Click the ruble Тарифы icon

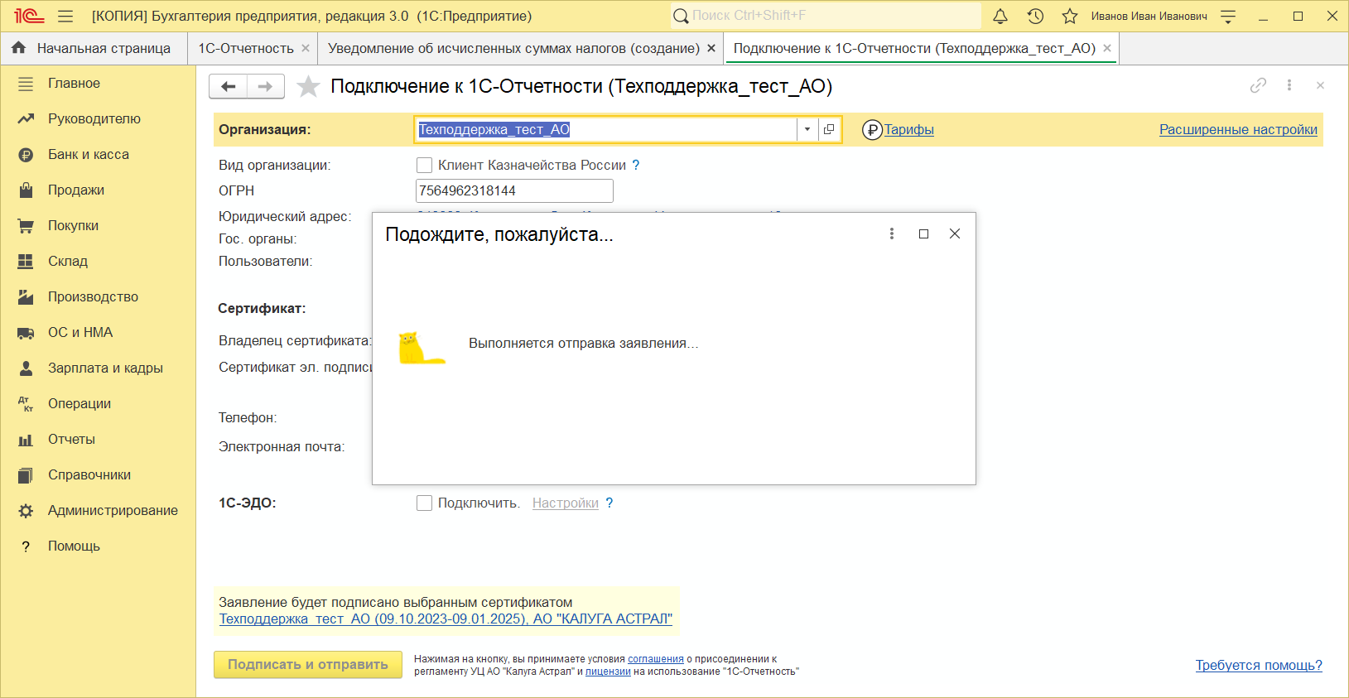872,130
